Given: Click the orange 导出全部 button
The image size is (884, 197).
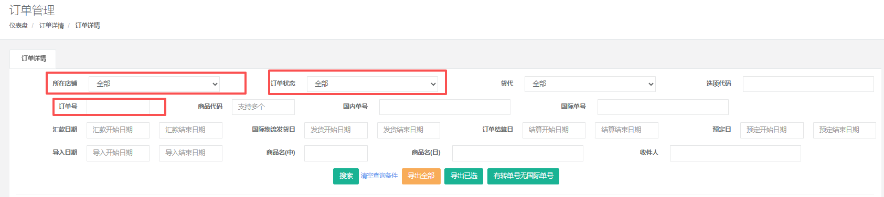Looking at the screenshot, I should 421,176.
